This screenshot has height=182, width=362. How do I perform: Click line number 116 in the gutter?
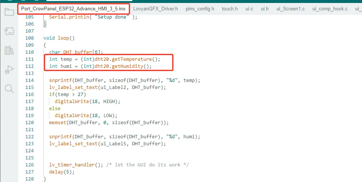(29, 95)
